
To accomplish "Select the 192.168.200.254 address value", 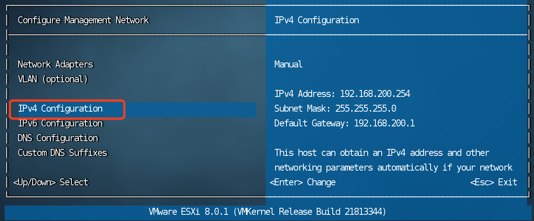I will tap(375, 94).
